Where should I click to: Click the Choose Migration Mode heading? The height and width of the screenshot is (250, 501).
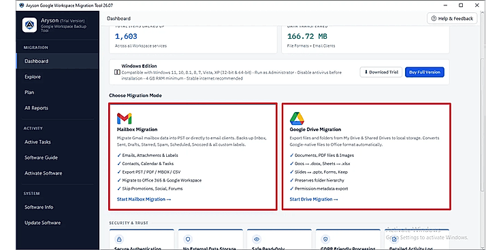point(135,95)
